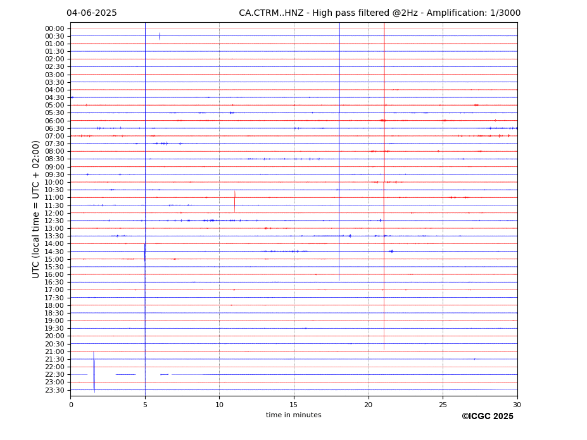Select the 19:30 trace time label
Viewport: 587px width, 440px height.
tap(54, 329)
